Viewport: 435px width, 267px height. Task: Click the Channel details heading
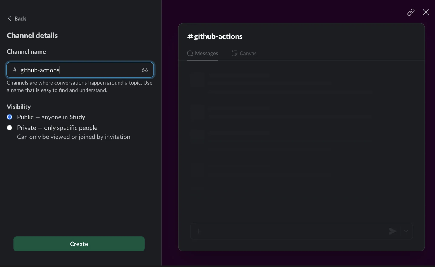[32, 36]
